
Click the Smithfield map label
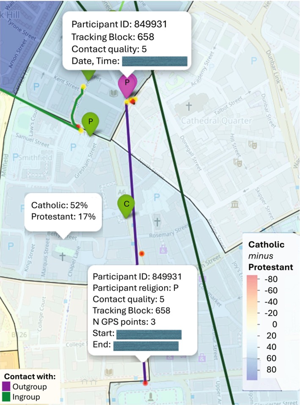pos(35,157)
